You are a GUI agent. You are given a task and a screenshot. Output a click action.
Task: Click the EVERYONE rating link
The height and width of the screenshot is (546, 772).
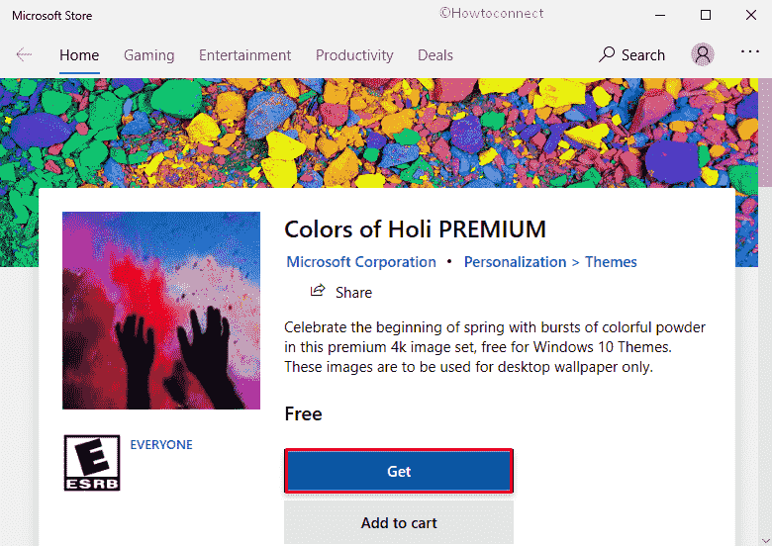point(161,445)
